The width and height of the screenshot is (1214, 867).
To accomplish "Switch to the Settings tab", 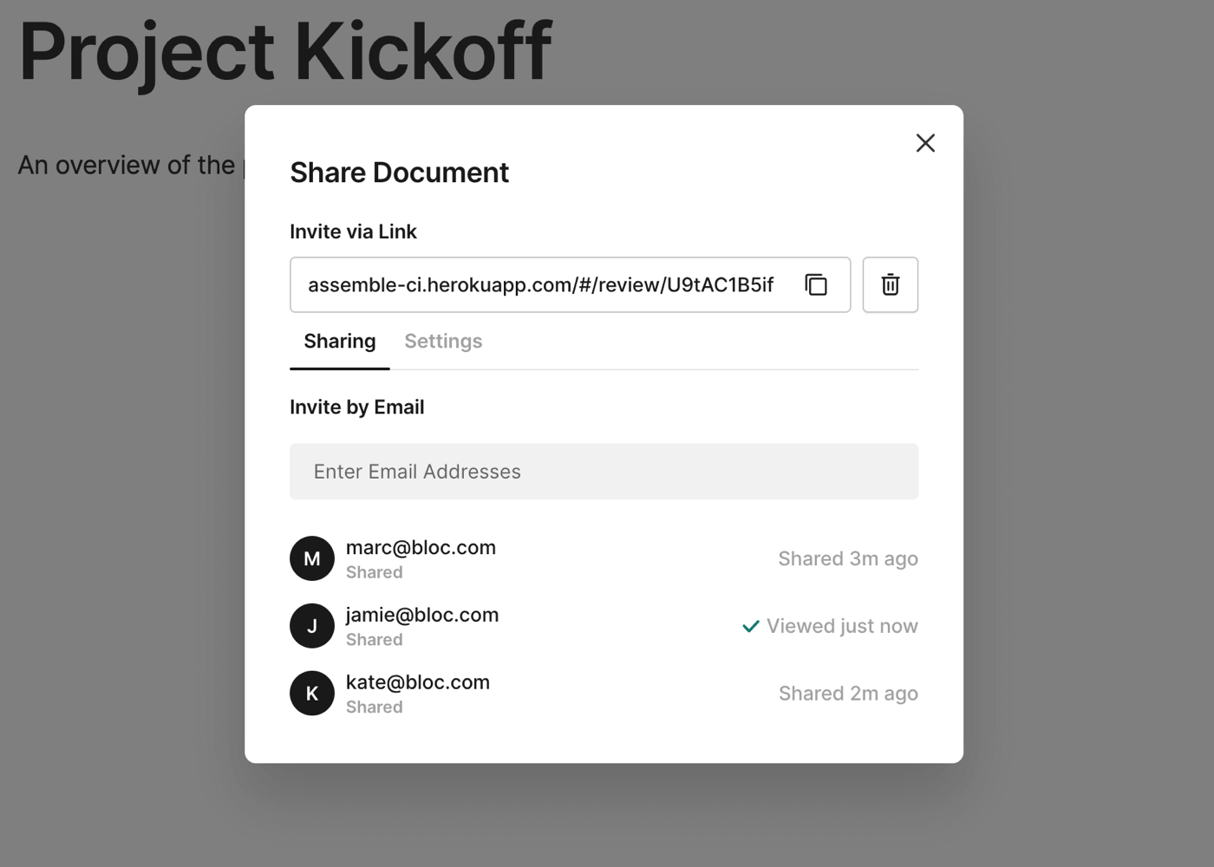I will pos(443,342).
